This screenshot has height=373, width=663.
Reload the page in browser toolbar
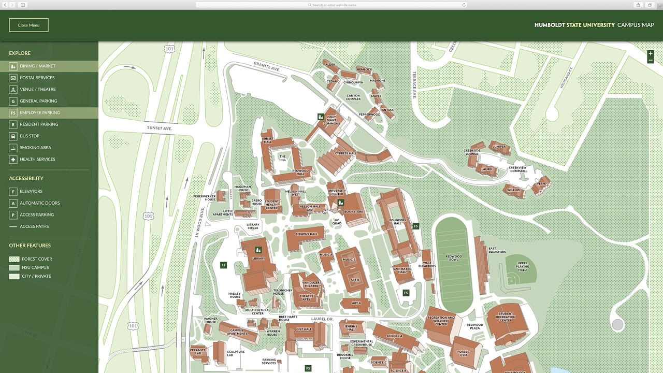[464, 5]
